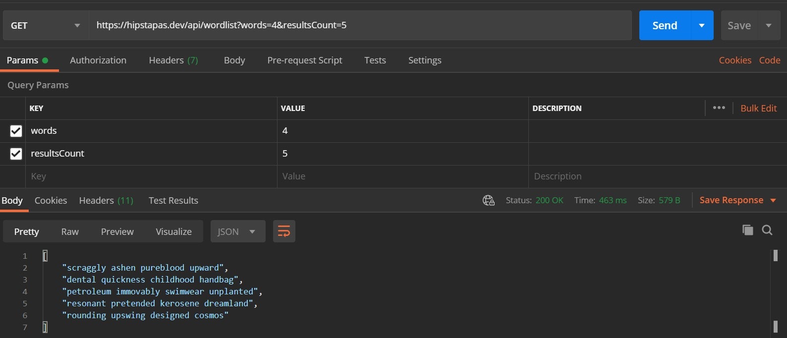Expand the Send button dropdown arrow
Viewport: 787px width, 338px height.
coord(702,25)
